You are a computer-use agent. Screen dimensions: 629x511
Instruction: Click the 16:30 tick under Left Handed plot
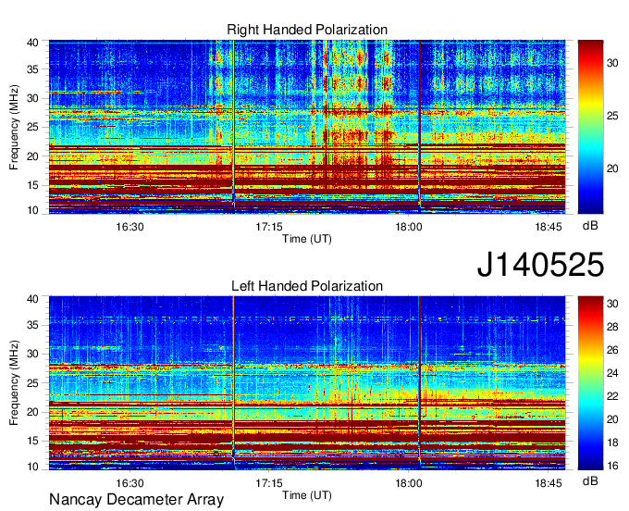[x=129, y=483]
